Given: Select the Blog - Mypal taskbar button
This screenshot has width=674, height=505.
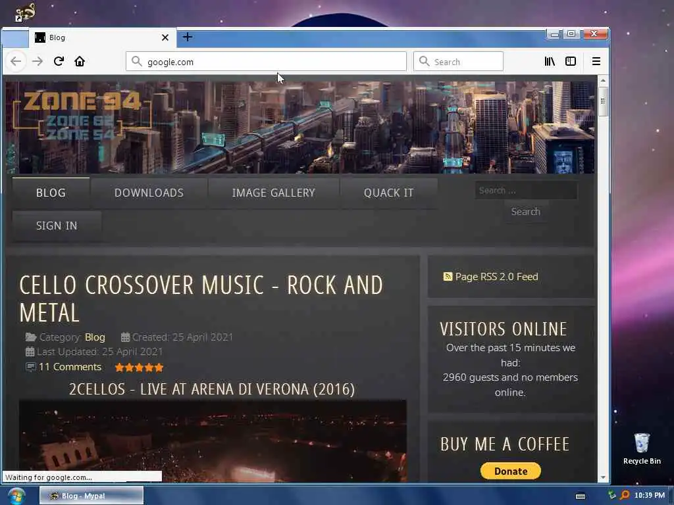Looking at the screenshot, I should click(91, 496).
